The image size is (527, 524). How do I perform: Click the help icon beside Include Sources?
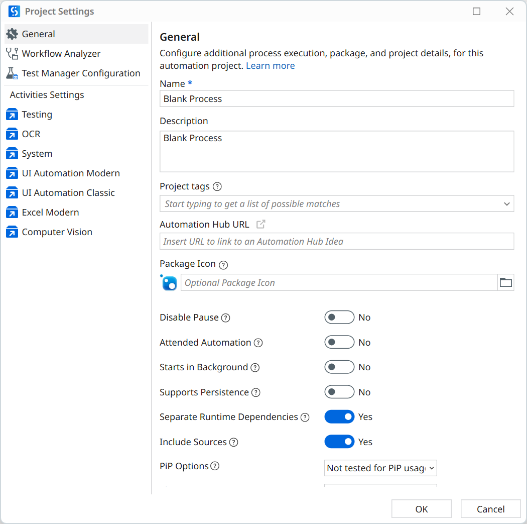[233, 442]
